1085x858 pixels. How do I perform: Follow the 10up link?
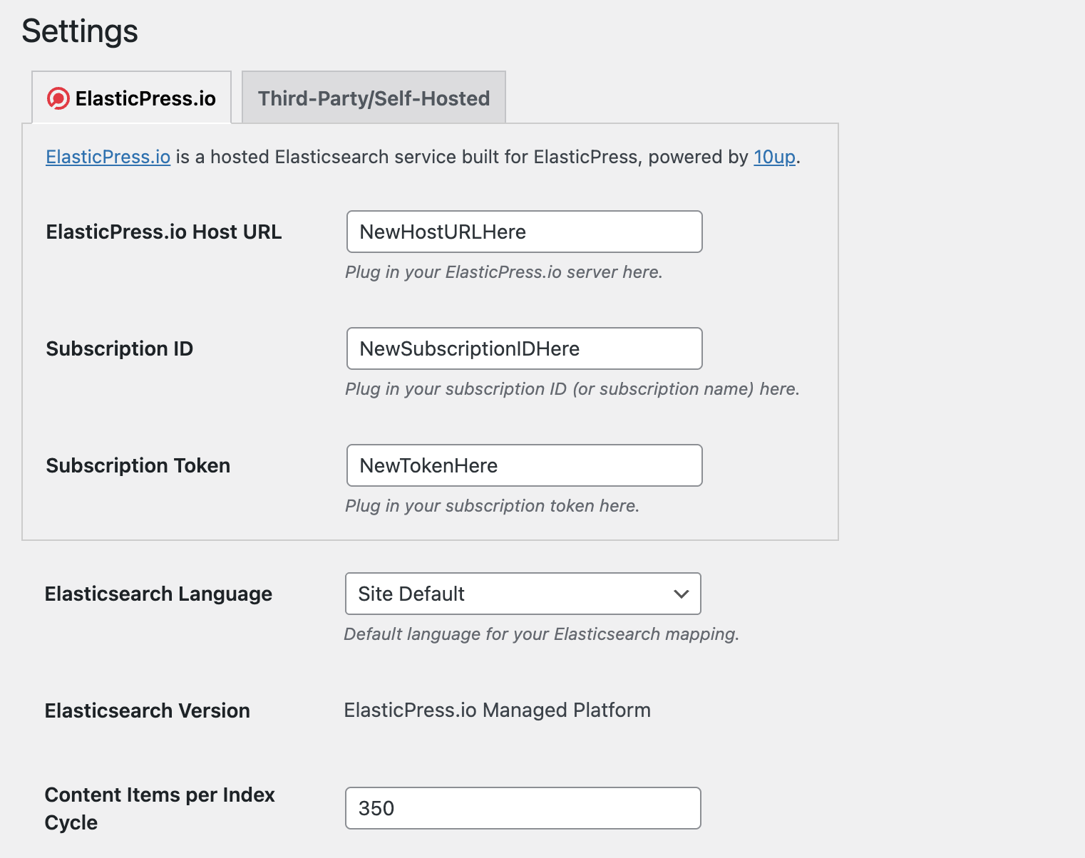774,157
